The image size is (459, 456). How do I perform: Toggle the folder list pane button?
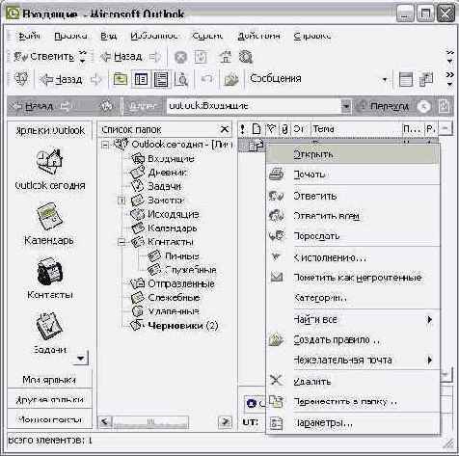pos(141,79)
